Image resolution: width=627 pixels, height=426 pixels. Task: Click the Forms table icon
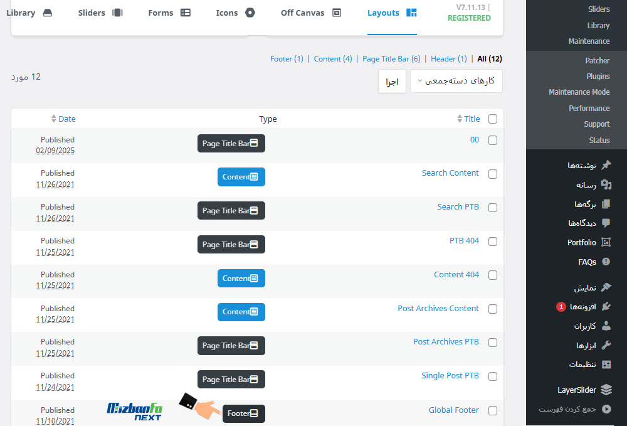click(x=186, y=13)
